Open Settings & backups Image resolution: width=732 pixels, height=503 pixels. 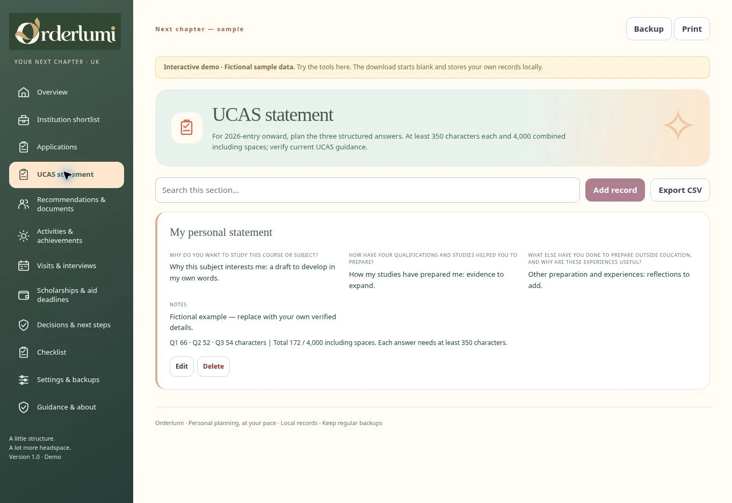(x=67, y=380)
